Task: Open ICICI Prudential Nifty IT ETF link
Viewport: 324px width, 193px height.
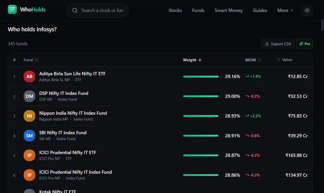Action: [x=68, y=153]
